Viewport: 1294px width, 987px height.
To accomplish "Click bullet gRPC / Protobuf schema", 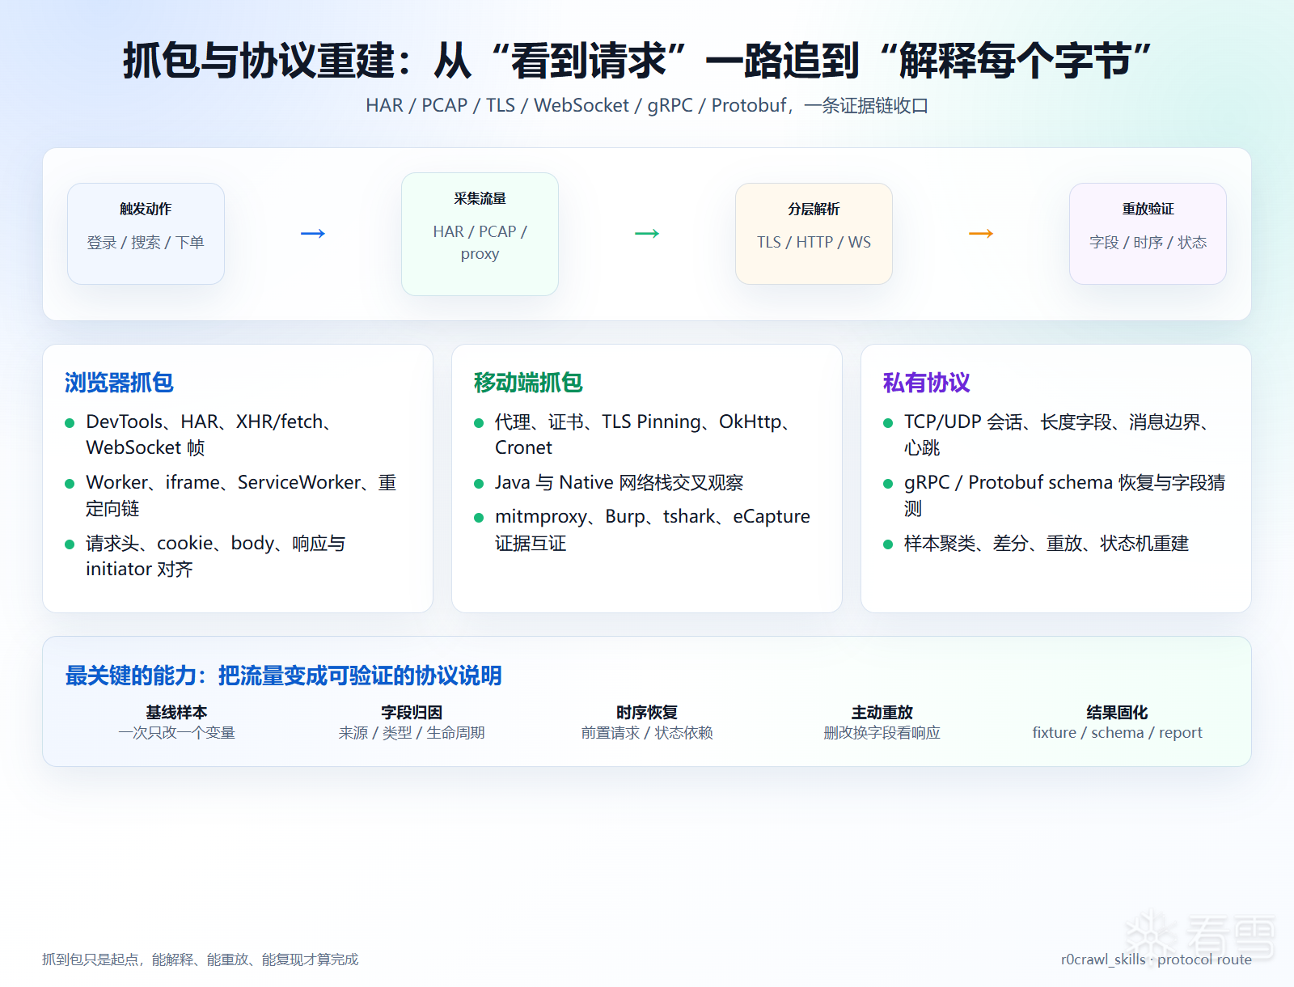I will [1064, 495].
